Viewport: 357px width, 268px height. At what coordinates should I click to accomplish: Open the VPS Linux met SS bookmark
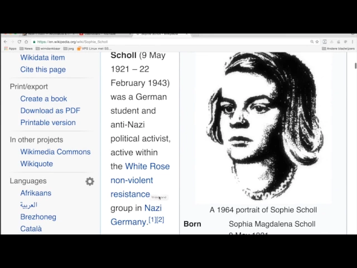94,49
